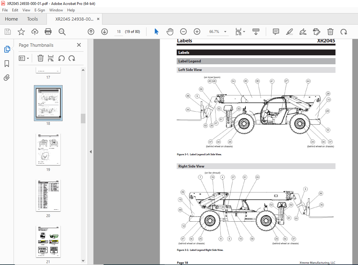
Task: Rotate the page clockwise in the main toolbar
Action: pyautogui.click(x=344, y=32)
